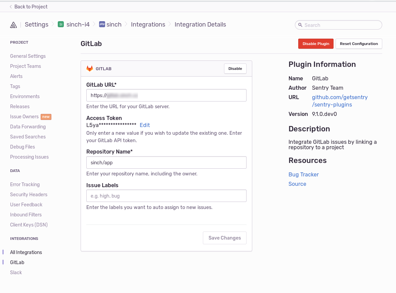
Task: Open Client Keys (DSN) in sidebar
Action: (29, 225)
